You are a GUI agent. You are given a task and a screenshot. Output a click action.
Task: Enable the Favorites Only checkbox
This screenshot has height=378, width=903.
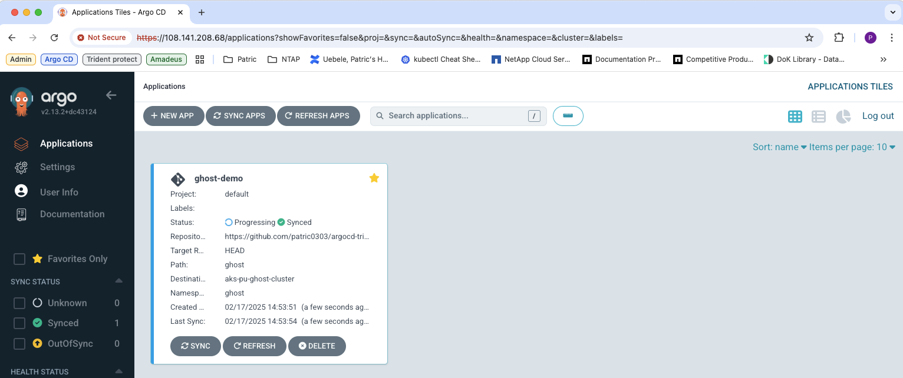tap(19, 259)
